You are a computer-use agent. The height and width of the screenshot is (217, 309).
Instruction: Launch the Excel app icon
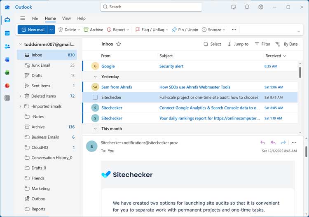pyautogui.click(x=7, y=72)
